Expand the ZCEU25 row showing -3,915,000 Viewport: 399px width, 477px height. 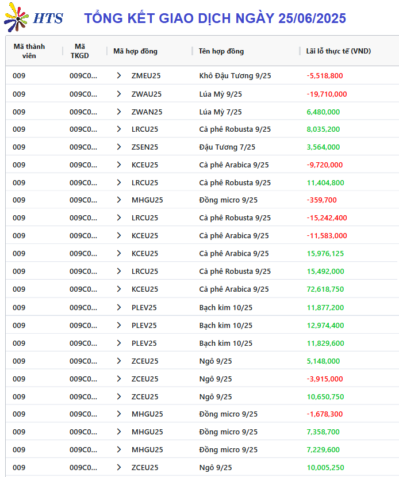point(119,379)
